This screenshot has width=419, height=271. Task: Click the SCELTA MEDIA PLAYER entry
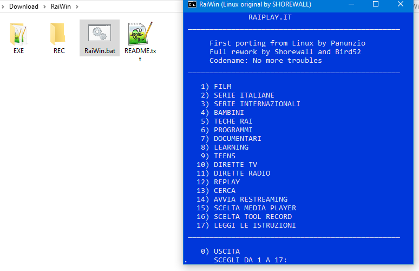pyautogui.click(x=254, y=208)
